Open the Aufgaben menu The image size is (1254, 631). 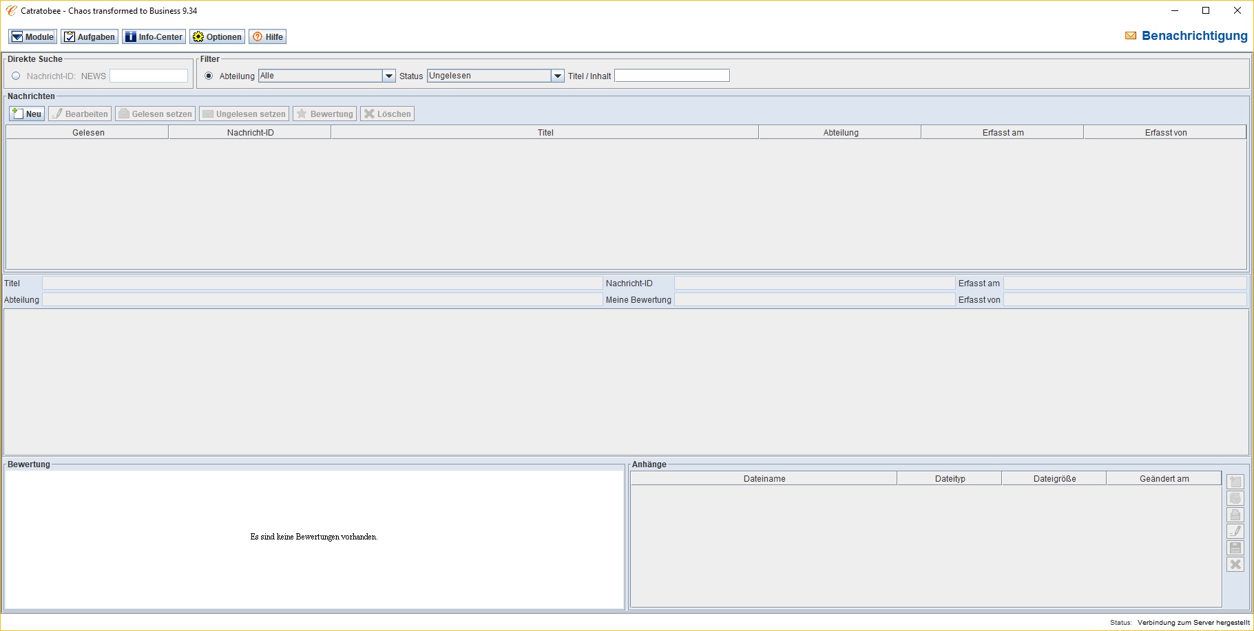pyautogui.click(x=90, y=37)
